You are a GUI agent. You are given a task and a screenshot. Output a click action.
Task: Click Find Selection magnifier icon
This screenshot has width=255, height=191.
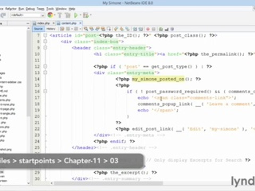[x=86, y=29]
